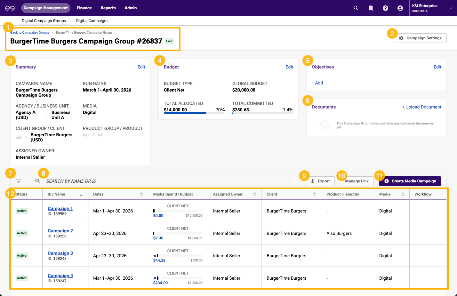Toggle sort order on ID / Name column
Image resolution: width=457 pixels, height=296 pixels.
pyautogui.click(x=81, y=195)
